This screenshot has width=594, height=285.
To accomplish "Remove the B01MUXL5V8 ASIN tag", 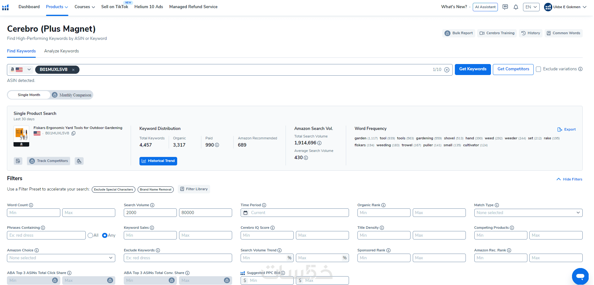I will pos(73,70).
